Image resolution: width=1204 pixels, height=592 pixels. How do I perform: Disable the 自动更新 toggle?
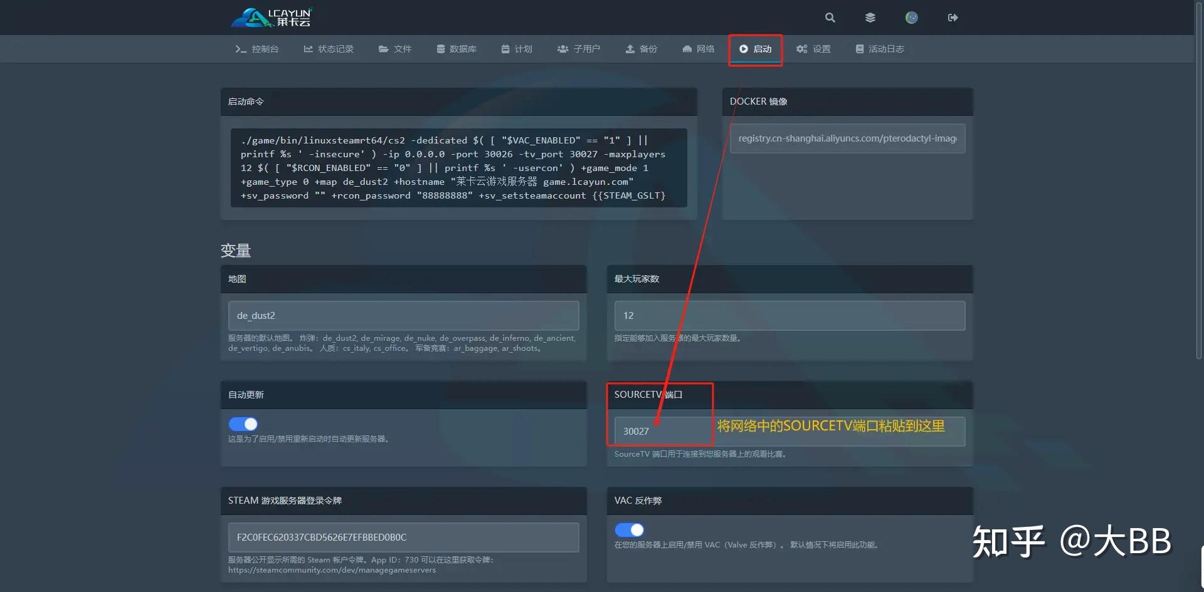pyautogui.click(x=243, y=423)
